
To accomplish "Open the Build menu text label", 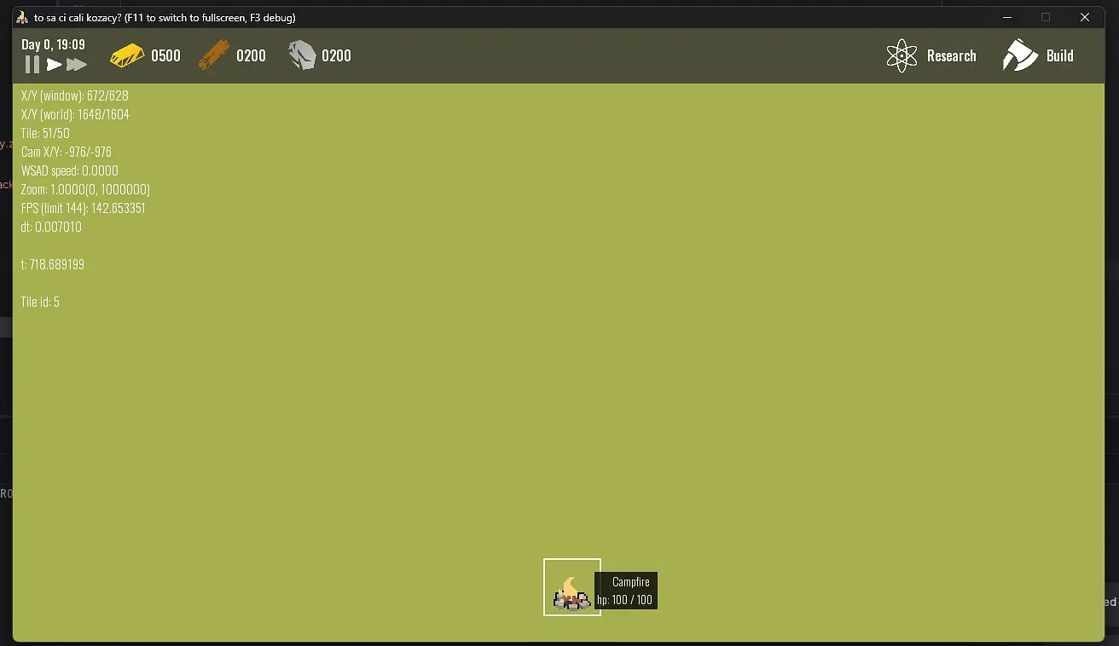I will coord(1059,56).
